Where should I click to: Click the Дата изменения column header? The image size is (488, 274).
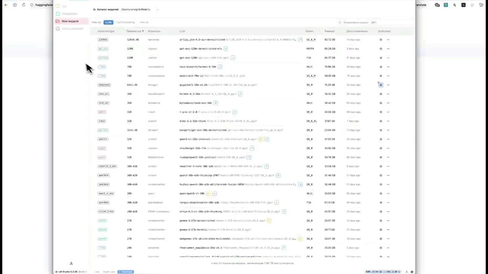[x=357, y=31]
